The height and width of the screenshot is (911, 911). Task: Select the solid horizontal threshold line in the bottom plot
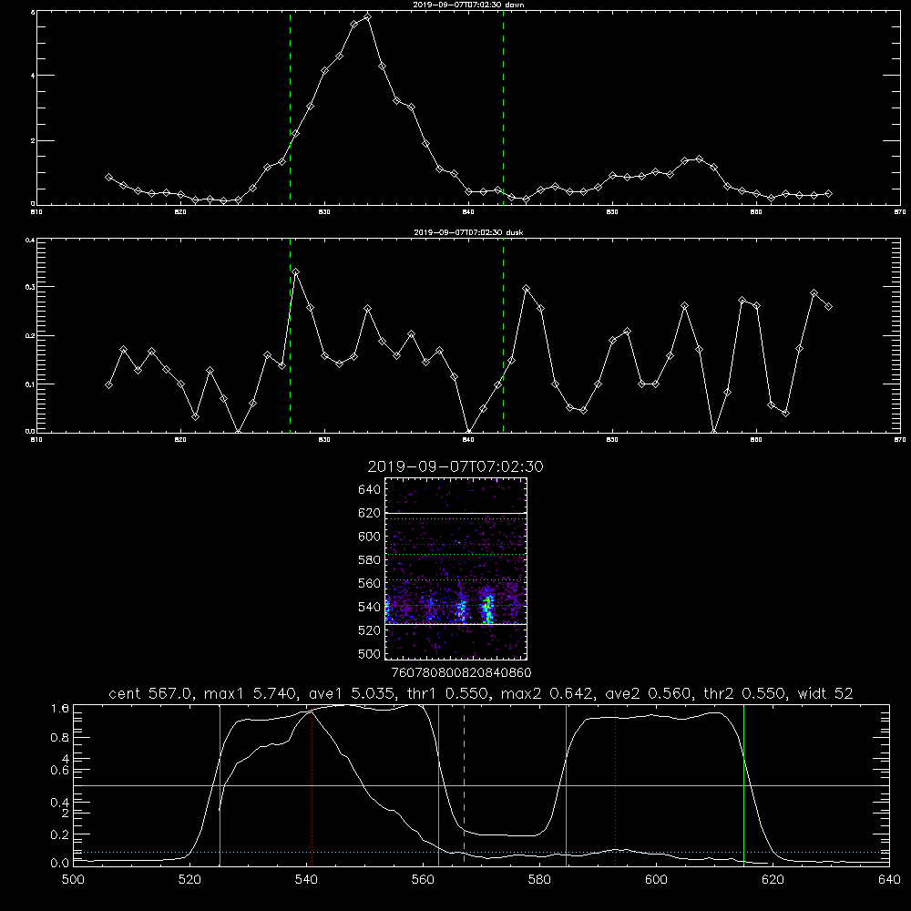[481, 785]
